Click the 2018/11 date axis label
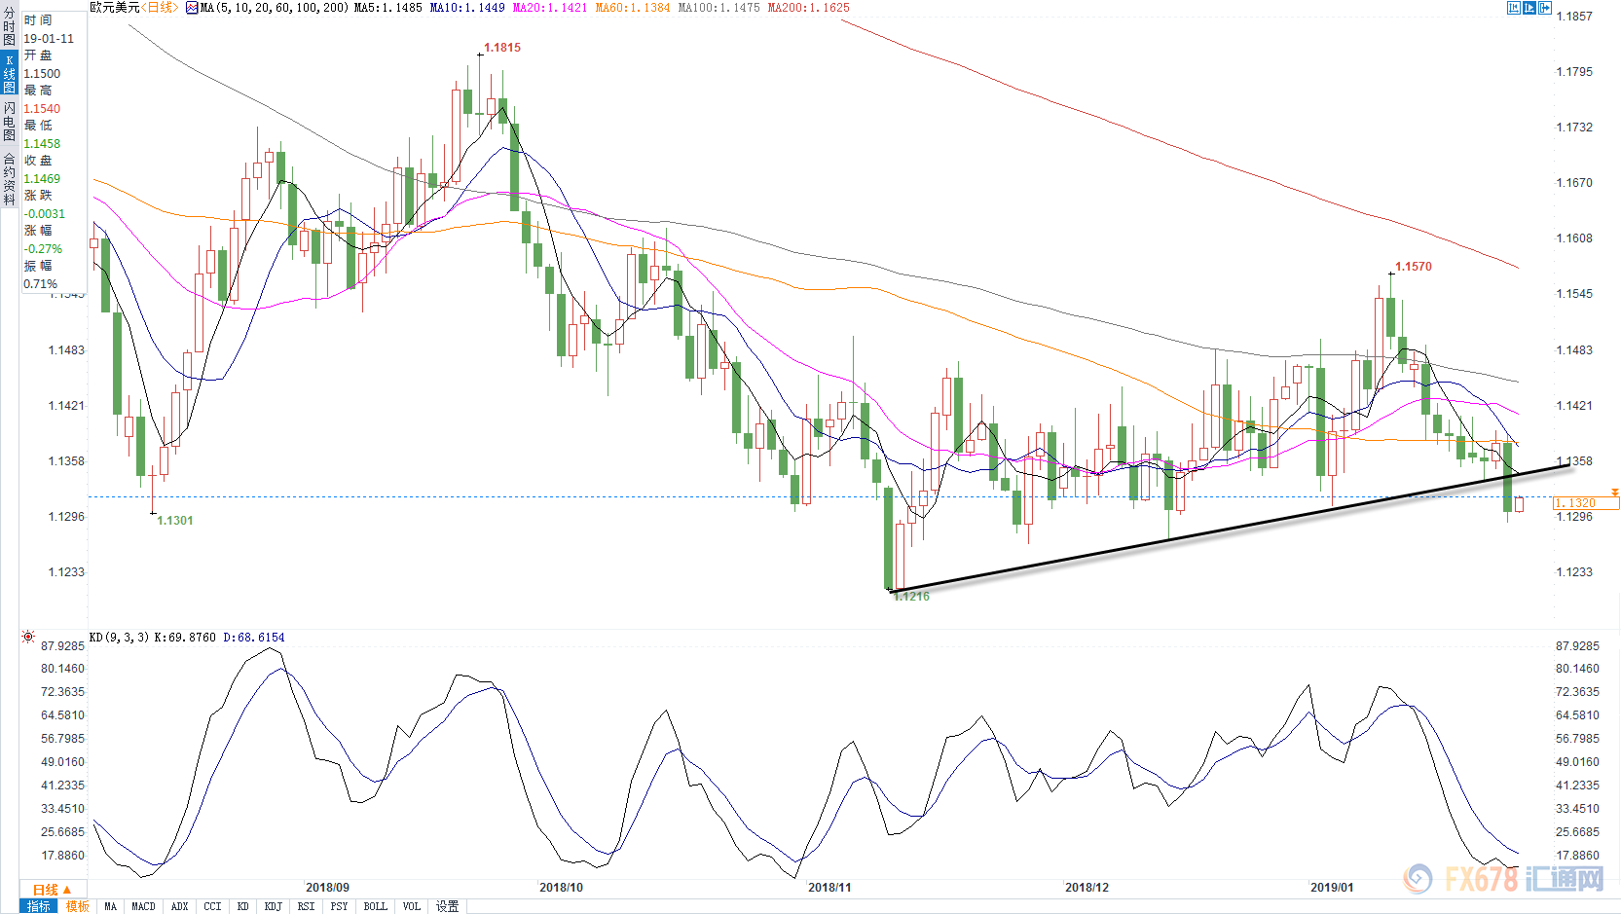The image size is (1621, 914). coord(829,888)
